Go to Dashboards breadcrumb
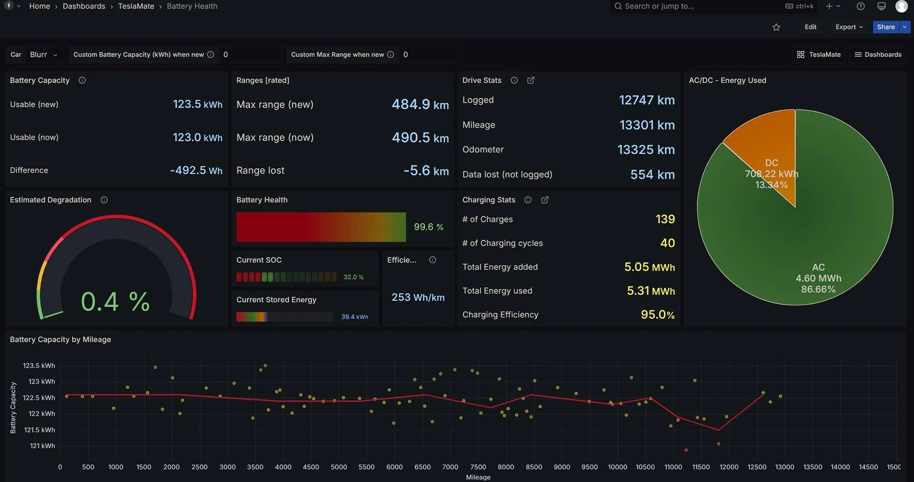This screenshot has width=914, height=482. 84,6
